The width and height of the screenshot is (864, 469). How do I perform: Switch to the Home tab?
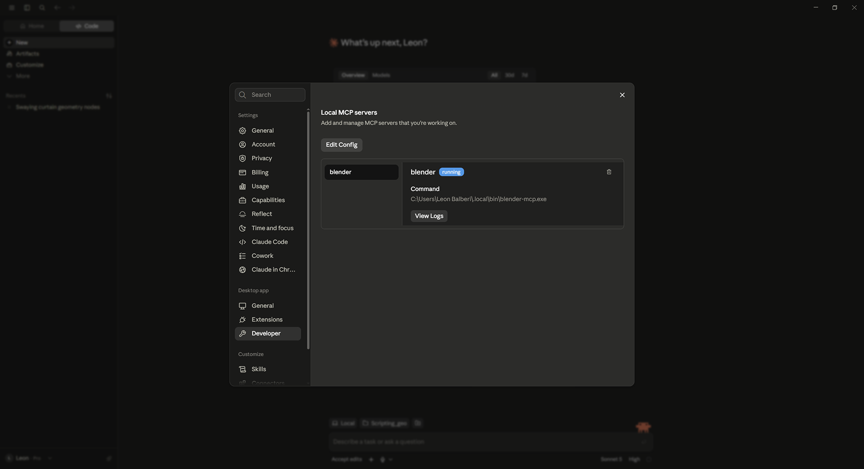click(x=31, y=26)
